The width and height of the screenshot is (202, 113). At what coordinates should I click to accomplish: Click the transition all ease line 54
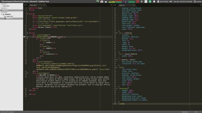pos(134,64)
